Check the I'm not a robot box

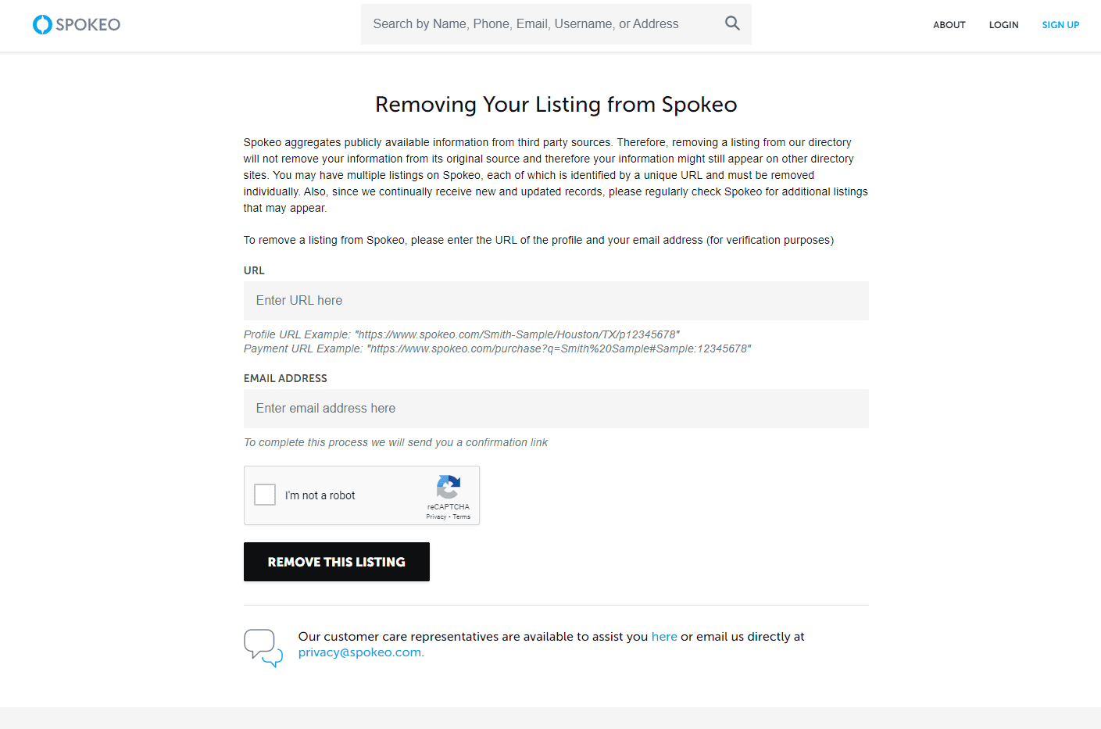(x=265, y=495)
